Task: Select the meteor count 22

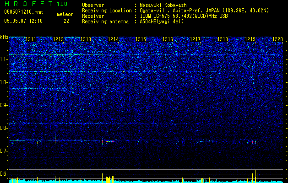Action: point(66,21)
